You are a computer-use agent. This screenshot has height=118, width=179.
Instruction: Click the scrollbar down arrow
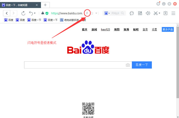click(178, 117)
